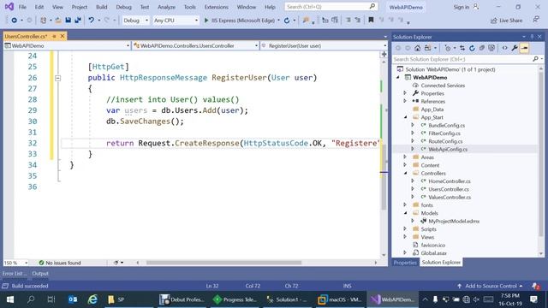Open the Build menu

pos(101,7)
